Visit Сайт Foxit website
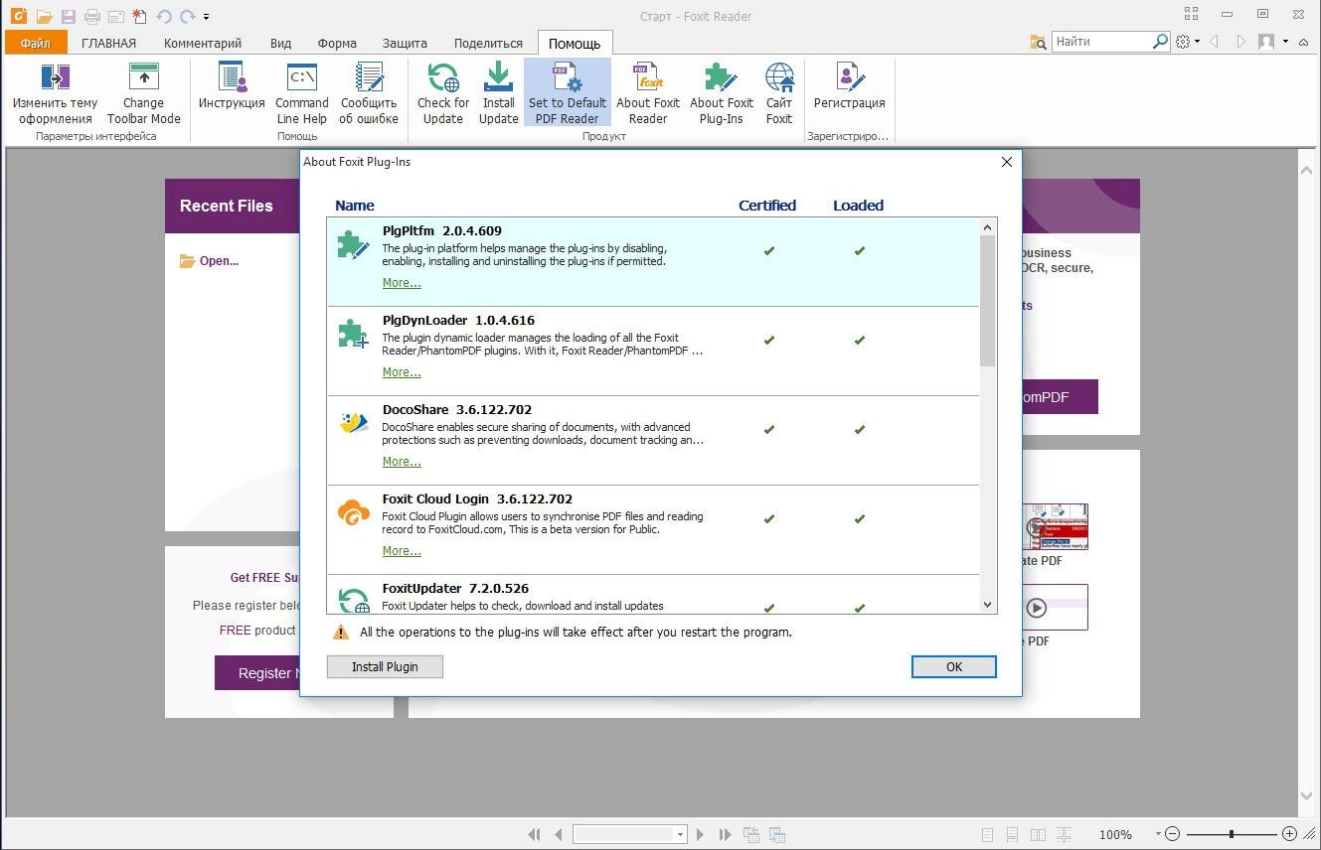Image resolution: width=1321 pixels, height=850 pixels. (x=779, y=93)
